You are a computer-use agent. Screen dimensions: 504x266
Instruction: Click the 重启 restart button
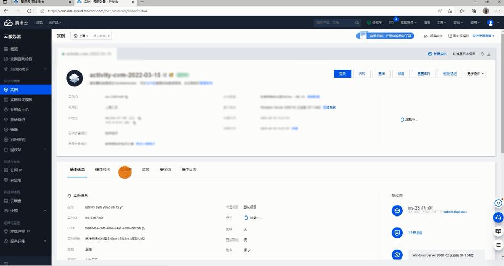pos(381,74)
